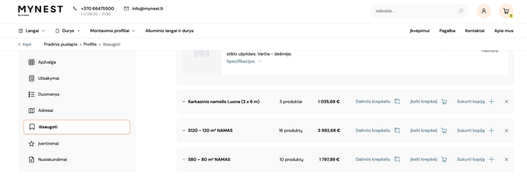
Task: Click the magnifier search icon
Action: pyautogui.click(x=461, y=11)
